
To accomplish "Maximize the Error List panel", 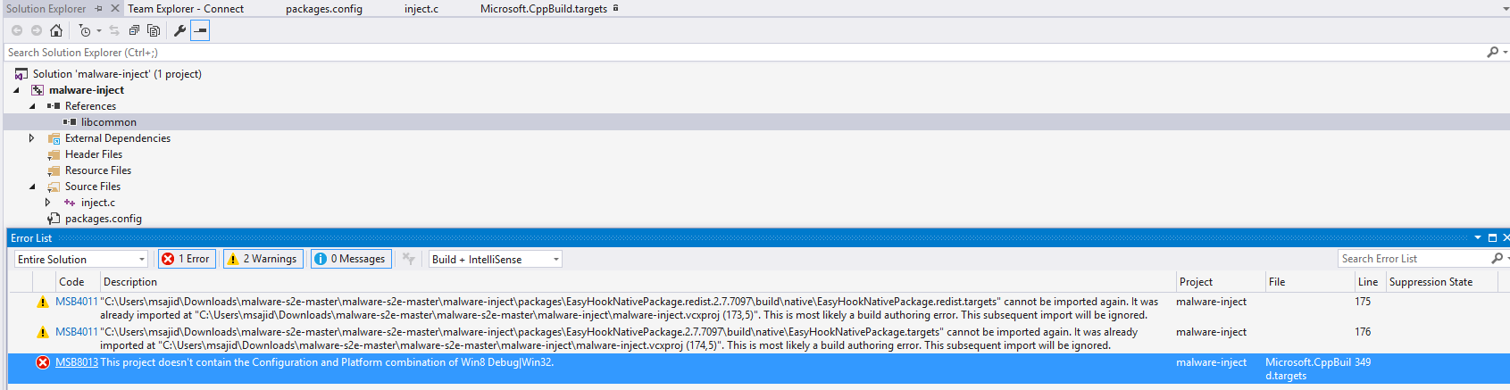I will 1492,237.
